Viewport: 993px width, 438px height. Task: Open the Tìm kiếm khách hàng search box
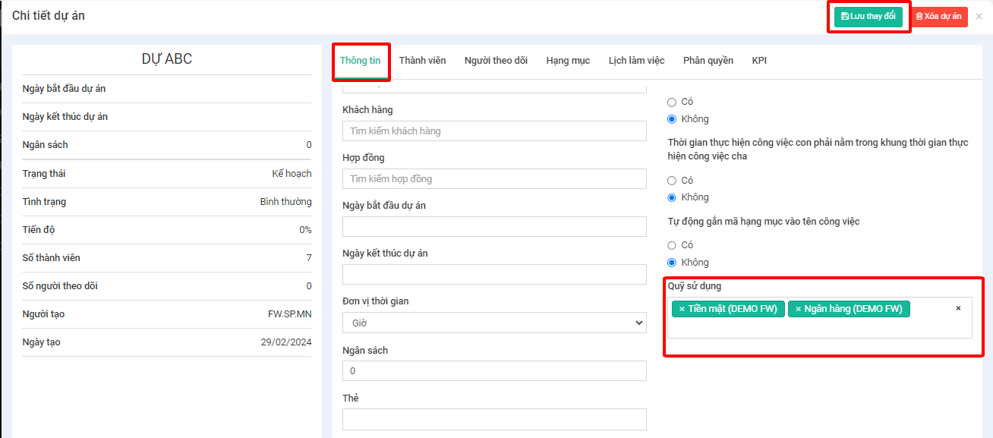click(x=494, y=131)
